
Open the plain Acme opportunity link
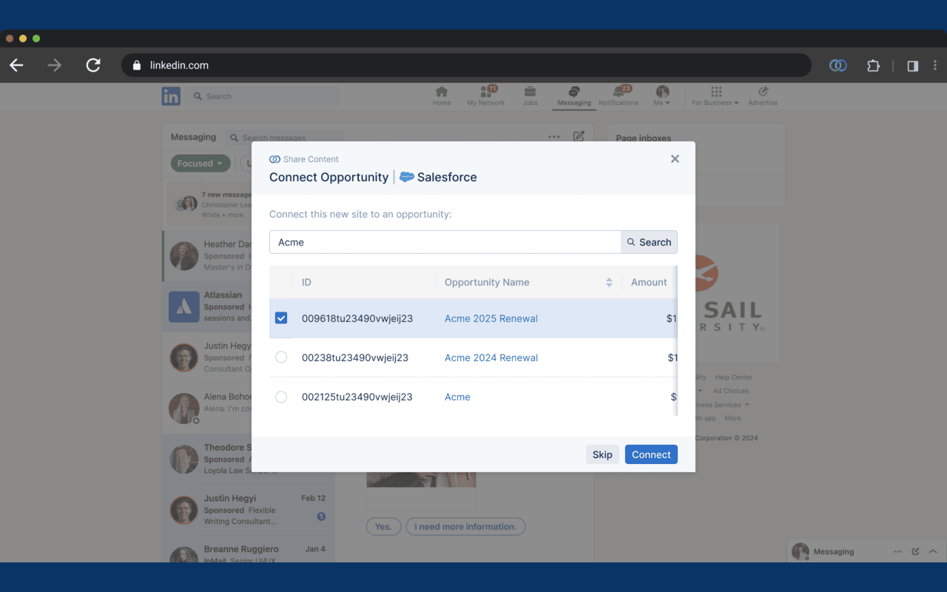coord(457,397)
